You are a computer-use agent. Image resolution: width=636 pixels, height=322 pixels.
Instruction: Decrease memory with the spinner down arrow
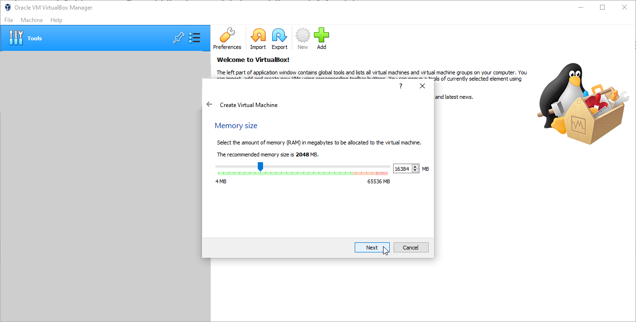click(415, 171)
